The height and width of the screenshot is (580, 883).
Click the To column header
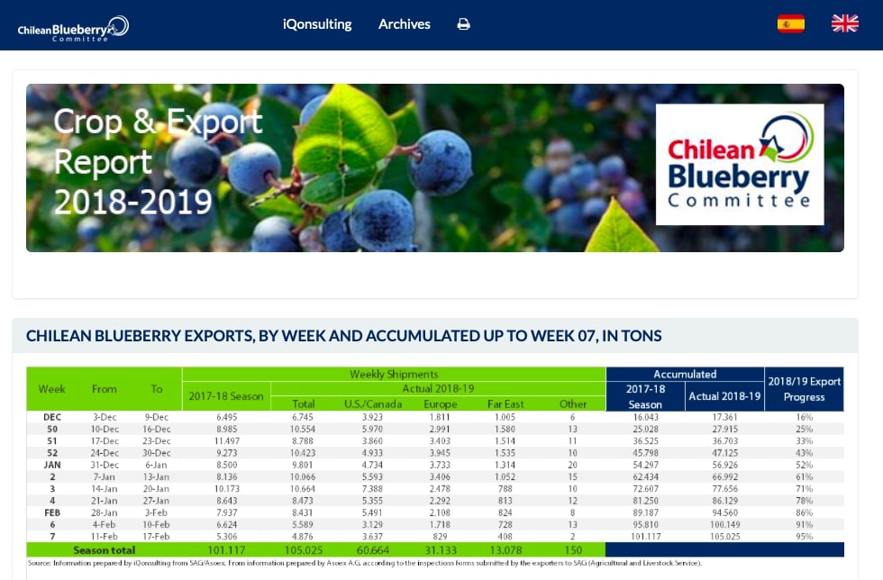[157, 389]
